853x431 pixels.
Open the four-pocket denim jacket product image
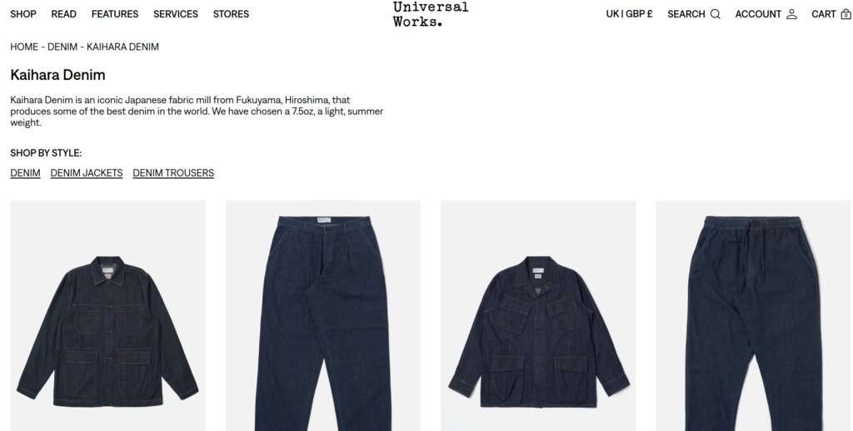[x=538, y=316]
